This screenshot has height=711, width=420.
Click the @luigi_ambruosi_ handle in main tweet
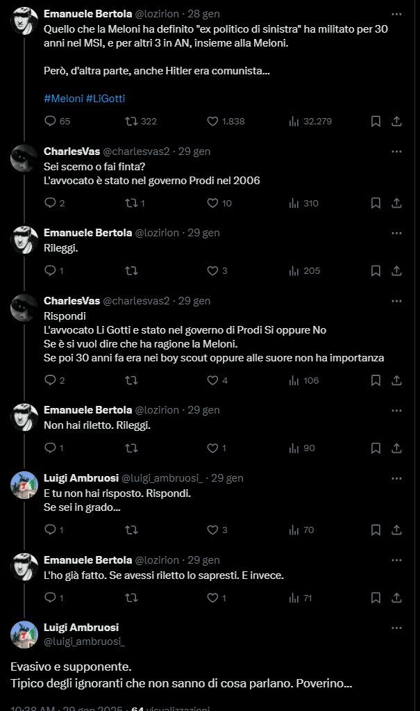[84, 641]
